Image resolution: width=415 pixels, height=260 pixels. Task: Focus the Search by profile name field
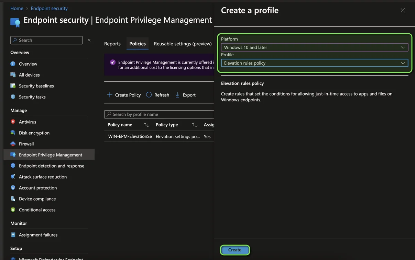click(159, 114)
